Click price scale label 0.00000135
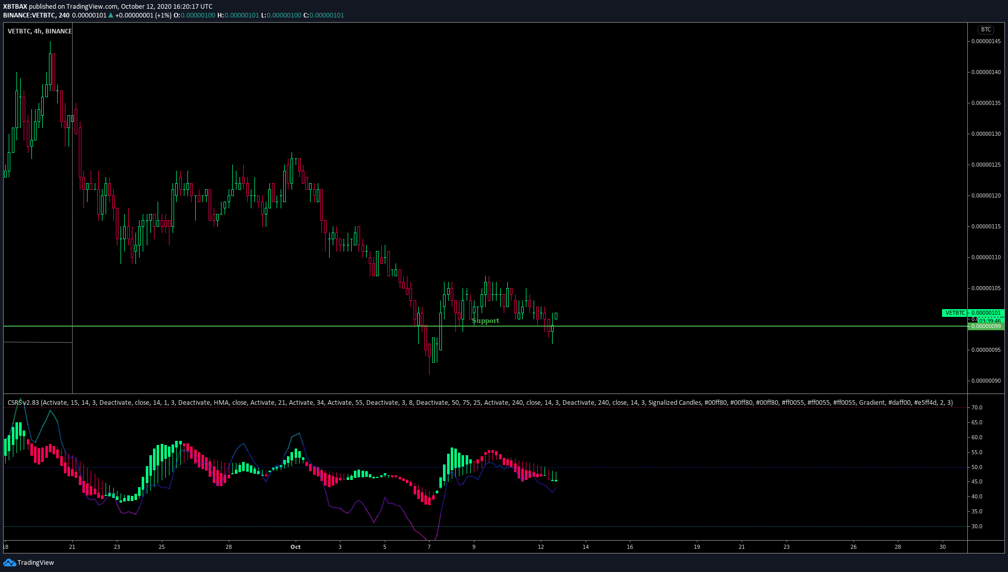The image size is (1008, 572). click(986, 103)
